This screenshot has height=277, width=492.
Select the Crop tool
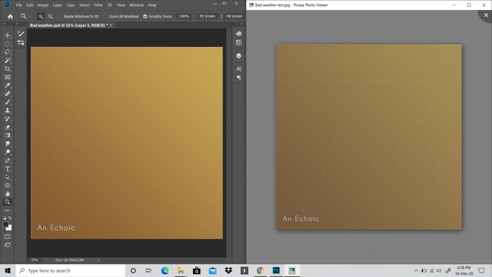pos(7,69)
